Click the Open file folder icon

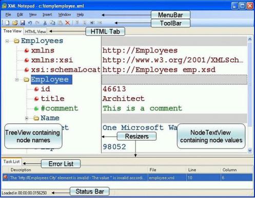click(x=15, y=23)
